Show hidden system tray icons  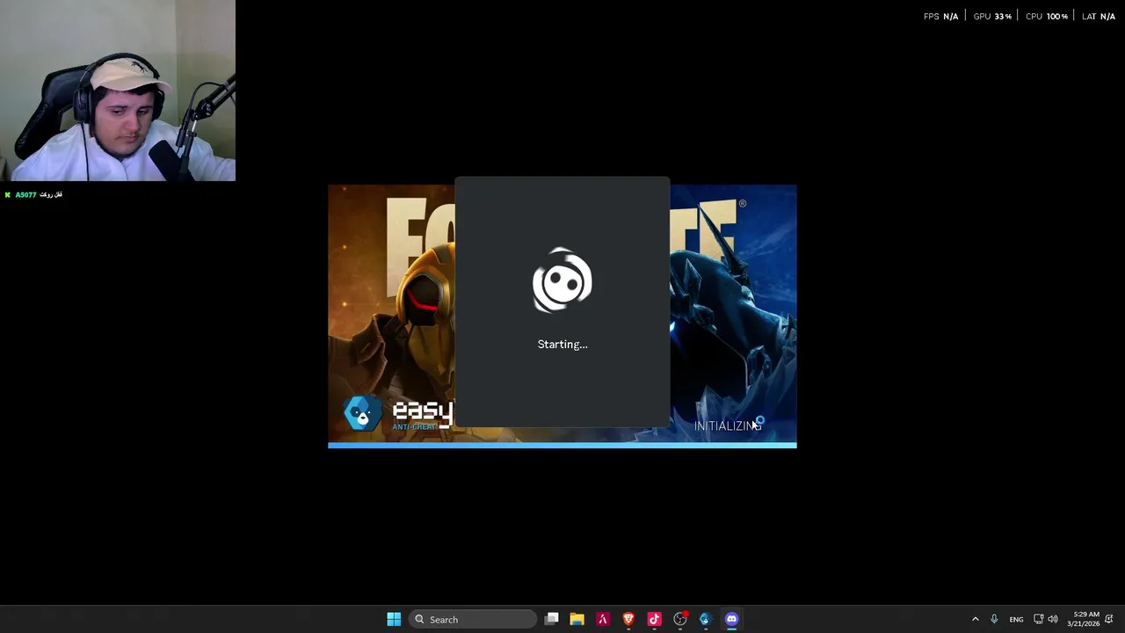(975, 619)
